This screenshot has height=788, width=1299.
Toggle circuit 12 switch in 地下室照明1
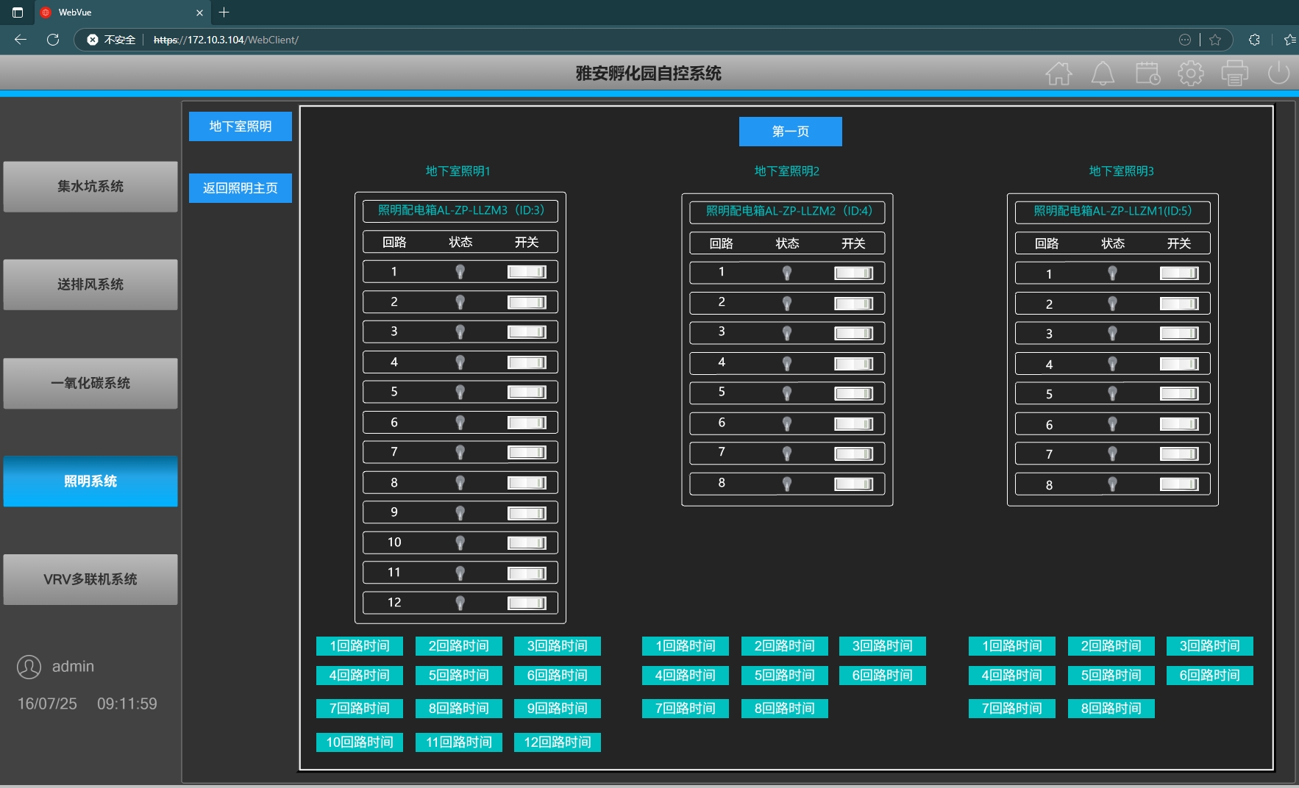(527, 603)
